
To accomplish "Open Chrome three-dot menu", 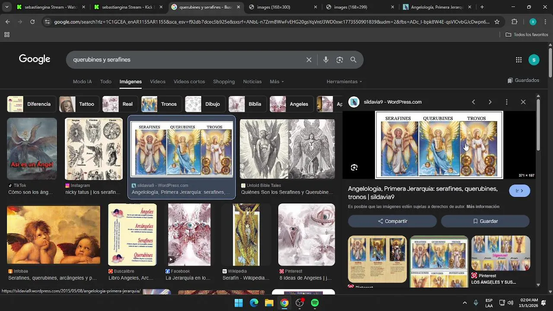I will pos(545,22).
